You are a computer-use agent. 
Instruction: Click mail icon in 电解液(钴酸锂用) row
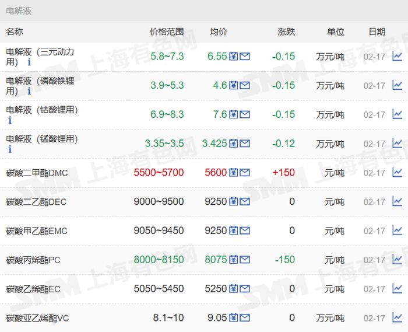(245, 114)
